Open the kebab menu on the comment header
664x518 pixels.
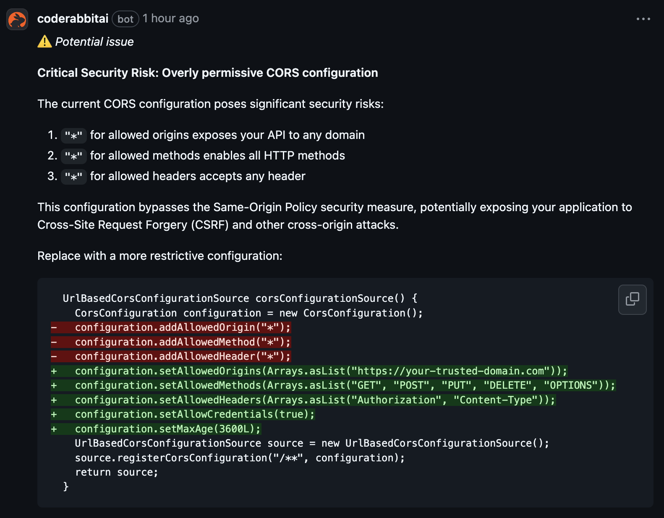click(643, 18)
